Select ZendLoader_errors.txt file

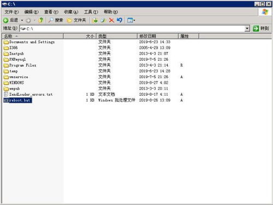tap(28, 95)
